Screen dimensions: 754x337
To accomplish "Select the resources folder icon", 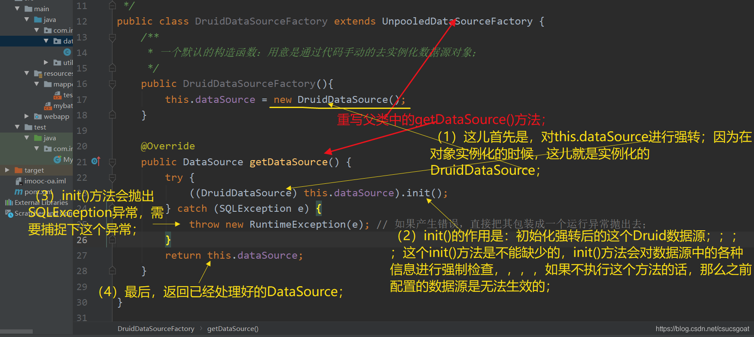I will (x=38, y=74).
